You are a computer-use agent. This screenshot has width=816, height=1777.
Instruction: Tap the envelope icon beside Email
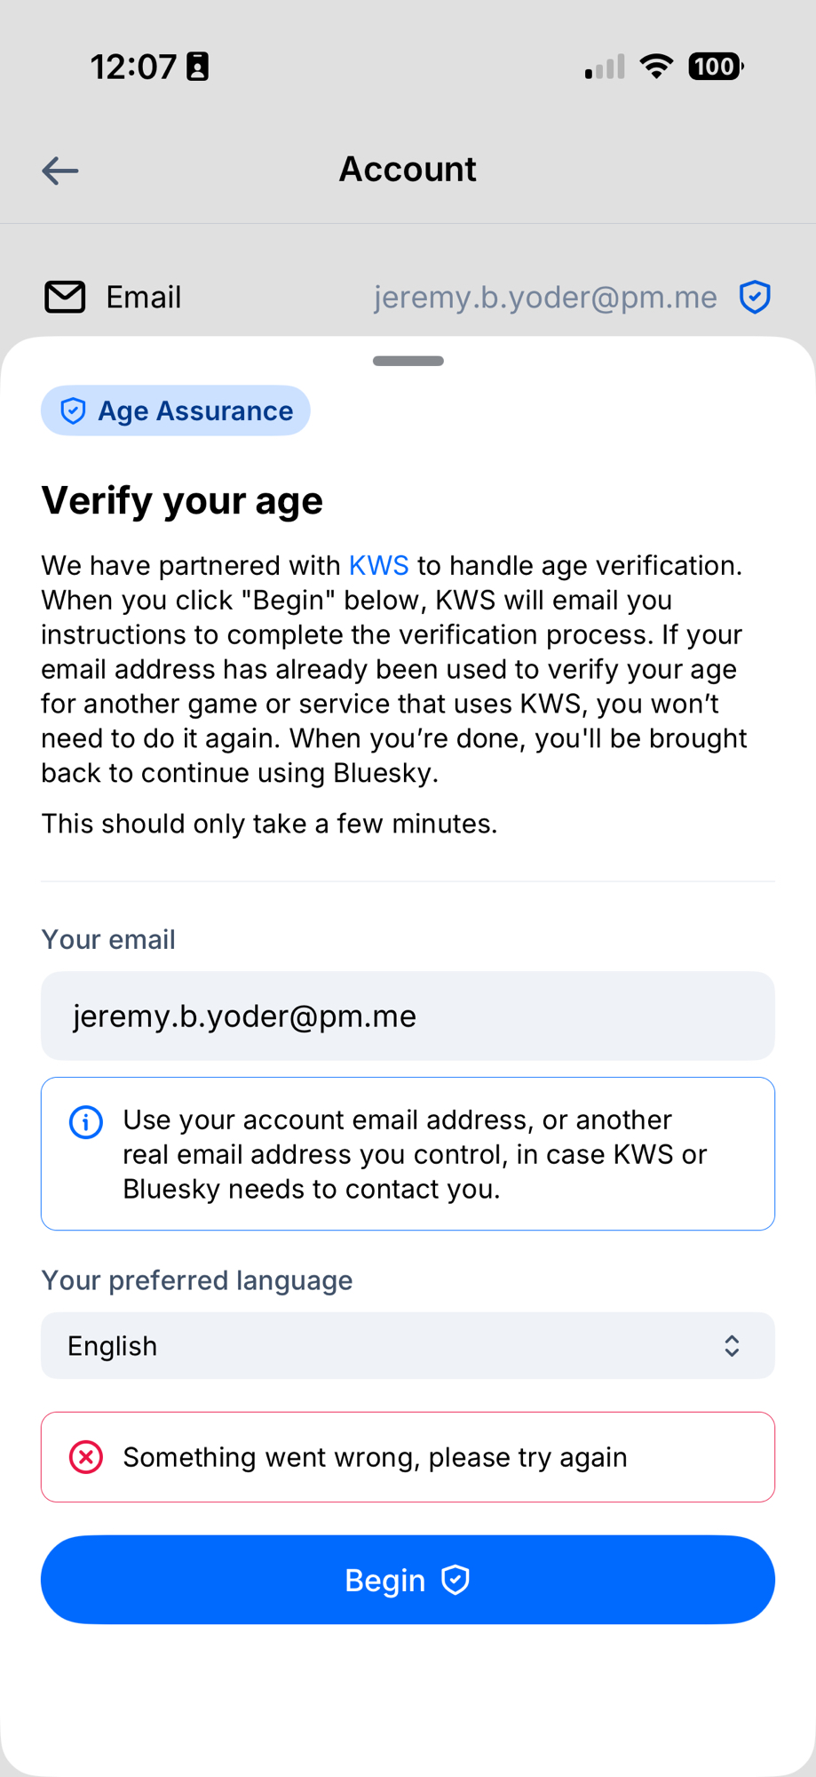point(65,297)
